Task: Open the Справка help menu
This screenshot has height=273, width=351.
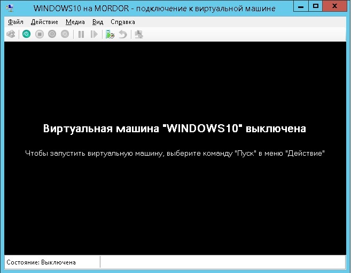Action: pyautogui.click(x=122, y=22)
